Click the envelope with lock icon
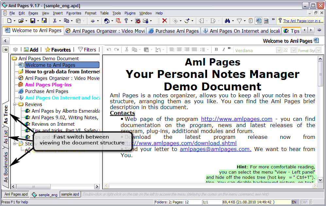 (146, 21)
